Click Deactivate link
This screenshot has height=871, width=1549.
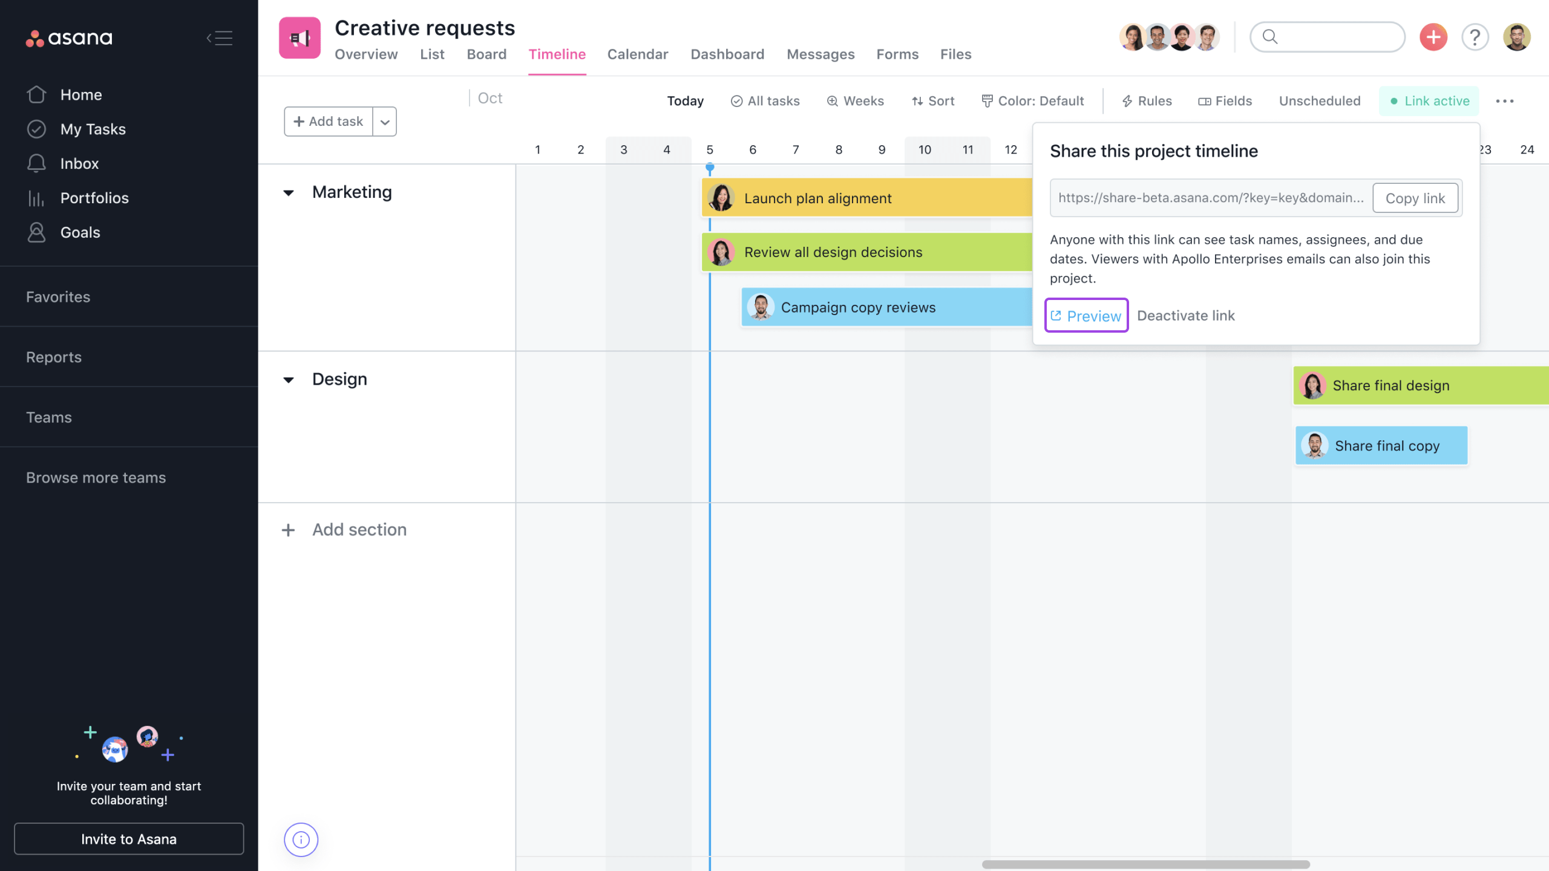click(x=1186, y=316)
